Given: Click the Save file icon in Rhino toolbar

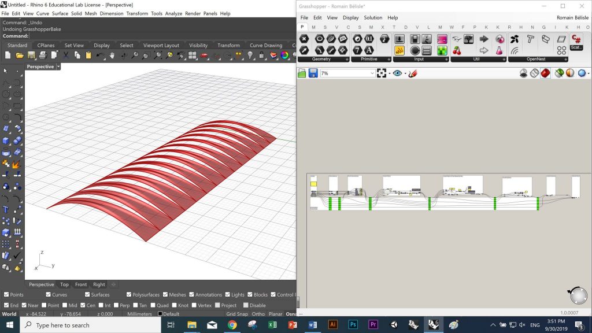Looking at the screenshot, I should tap(31, 55).
